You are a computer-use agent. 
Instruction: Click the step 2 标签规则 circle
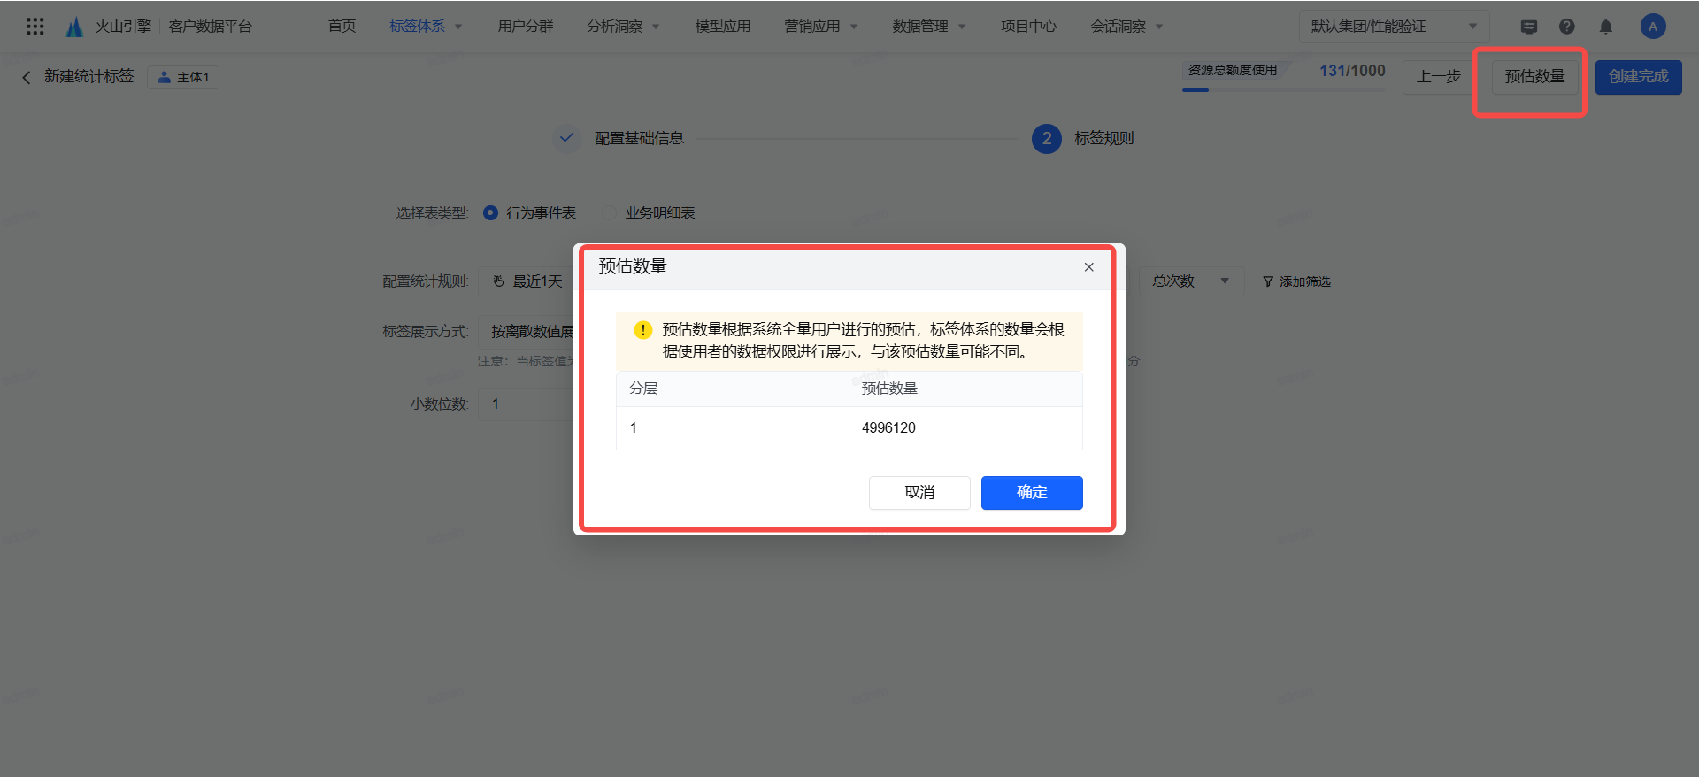tap(1047, 138)
